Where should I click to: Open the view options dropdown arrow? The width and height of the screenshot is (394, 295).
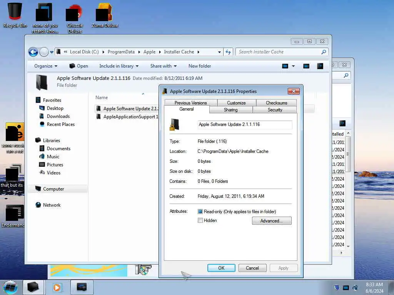pos(293,66)
